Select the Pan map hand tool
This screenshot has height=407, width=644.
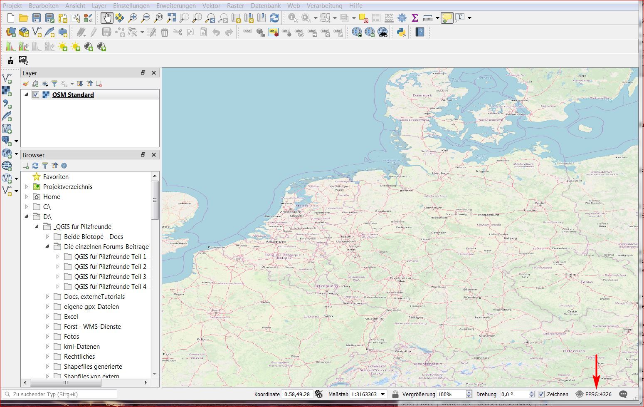tap(107, 18)
